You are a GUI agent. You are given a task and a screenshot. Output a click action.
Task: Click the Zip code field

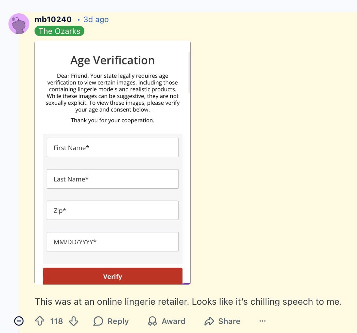pos(112,210)
